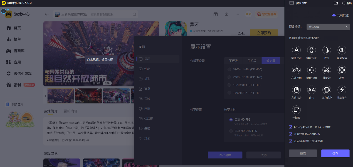
Task: Open 快捷键 shortcut settings section
Action: pos(158,118)
